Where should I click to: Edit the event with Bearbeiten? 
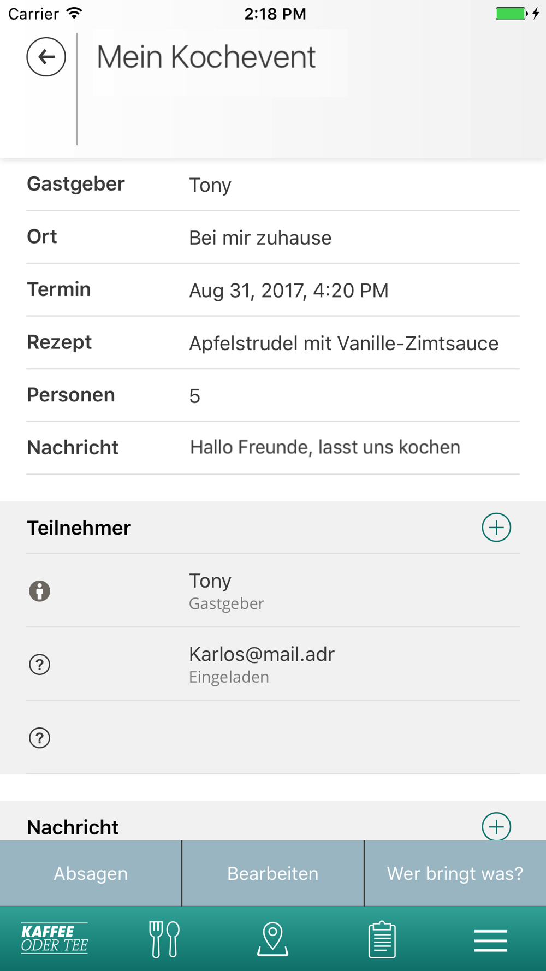point(273,873)
